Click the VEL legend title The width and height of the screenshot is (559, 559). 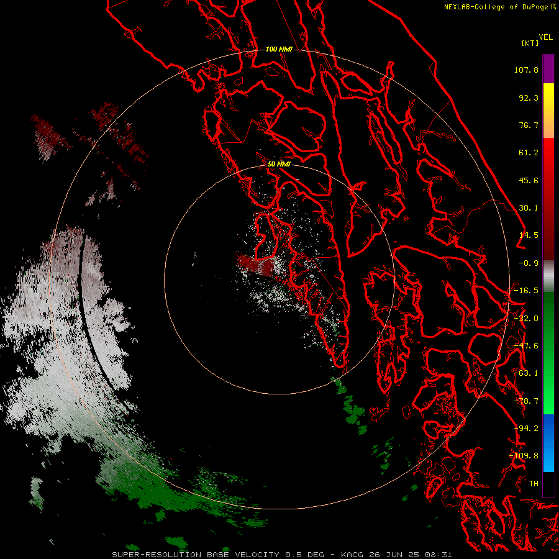tap(545, 37)
